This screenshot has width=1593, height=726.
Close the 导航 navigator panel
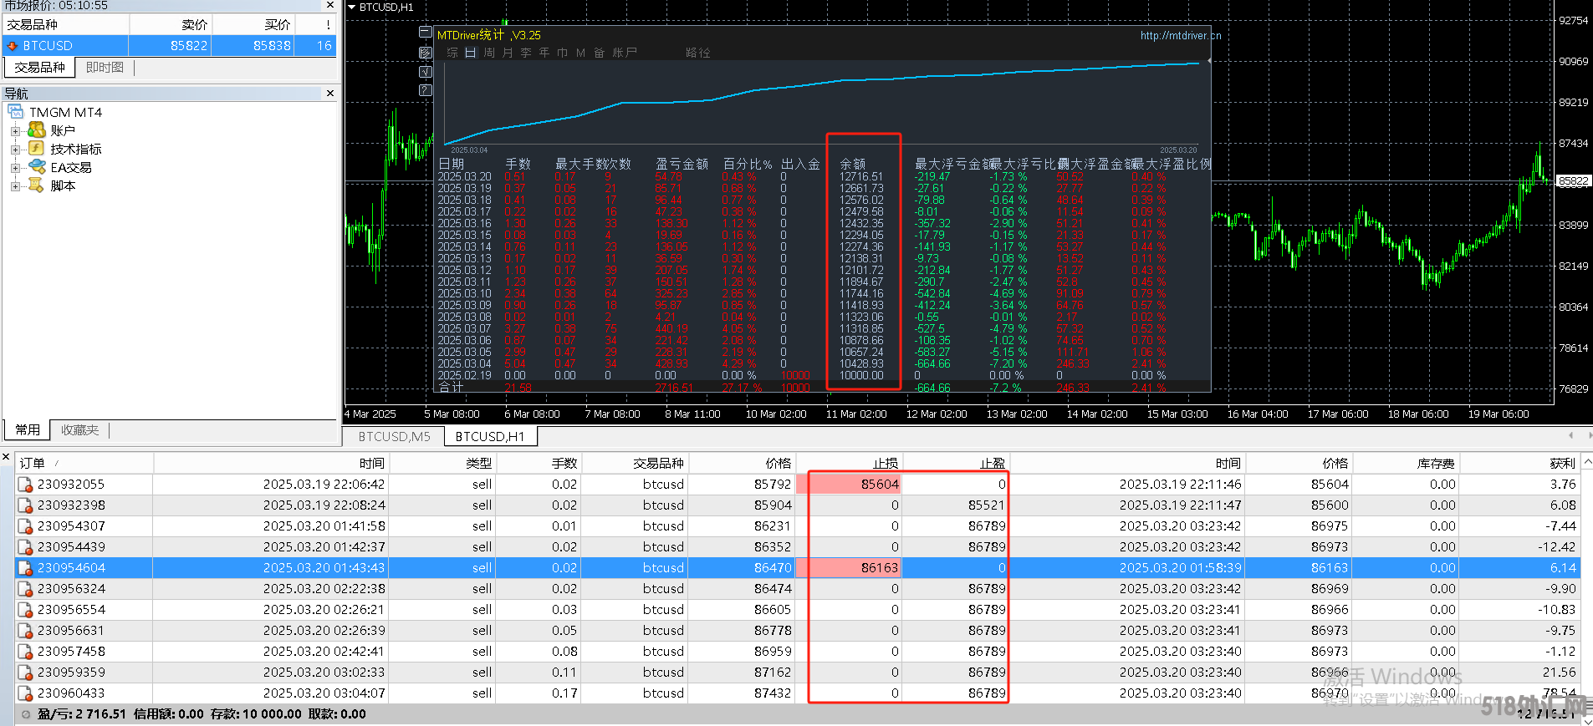coord(330,94)
